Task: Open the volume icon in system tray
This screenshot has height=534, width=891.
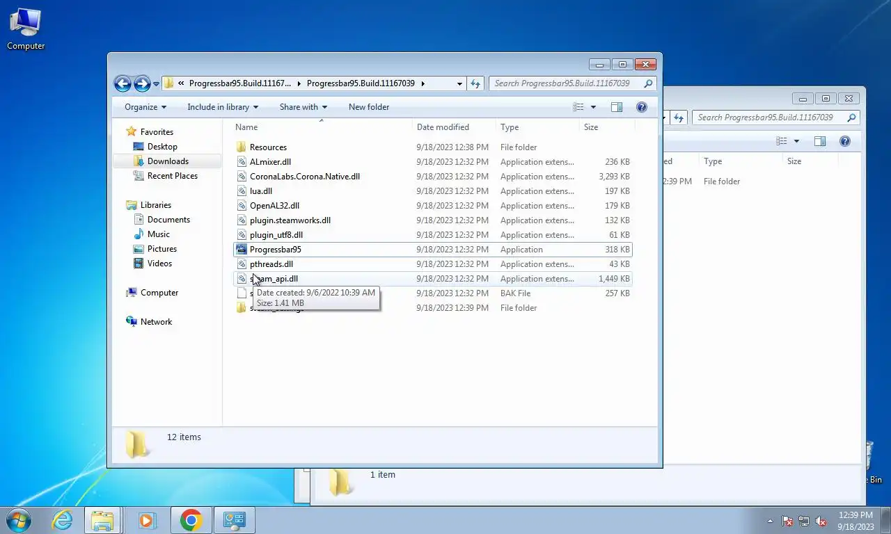Action: (x=821, y=521)
